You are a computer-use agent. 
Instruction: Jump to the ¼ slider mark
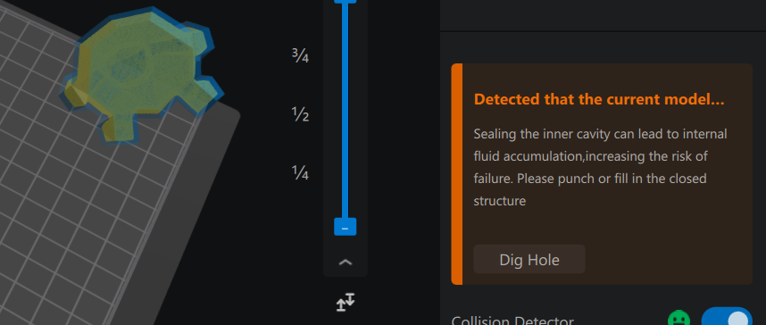point(301,172)
